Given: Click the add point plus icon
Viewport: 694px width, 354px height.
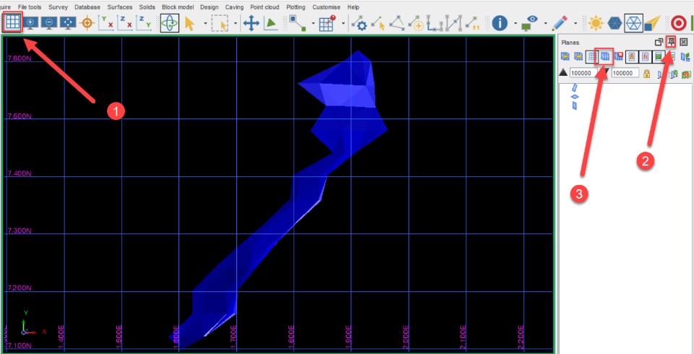Looking at the screenshot, I should [416, 23].
